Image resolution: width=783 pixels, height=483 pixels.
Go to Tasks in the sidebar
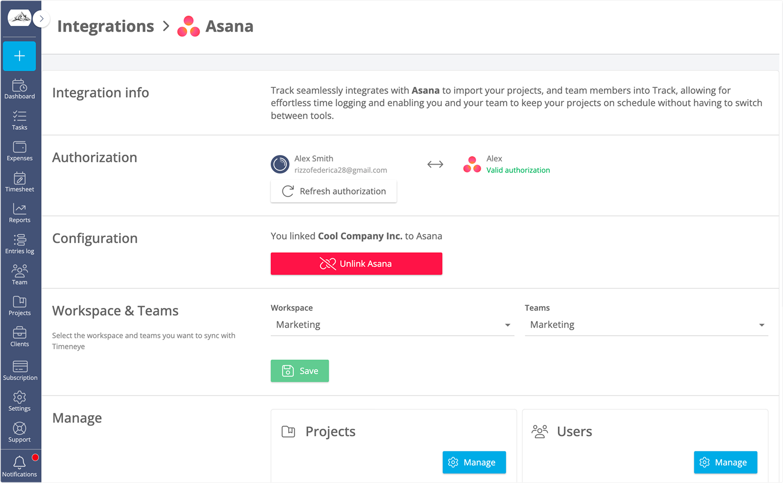(x=20, y=121)
